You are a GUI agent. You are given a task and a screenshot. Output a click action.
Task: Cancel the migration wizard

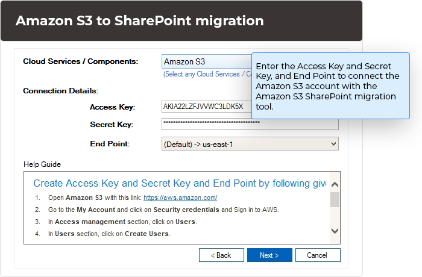pos(318,255)
